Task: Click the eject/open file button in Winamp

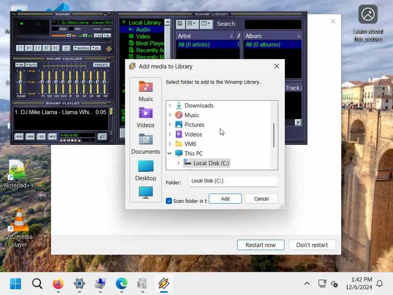Action: pos(66,48)
